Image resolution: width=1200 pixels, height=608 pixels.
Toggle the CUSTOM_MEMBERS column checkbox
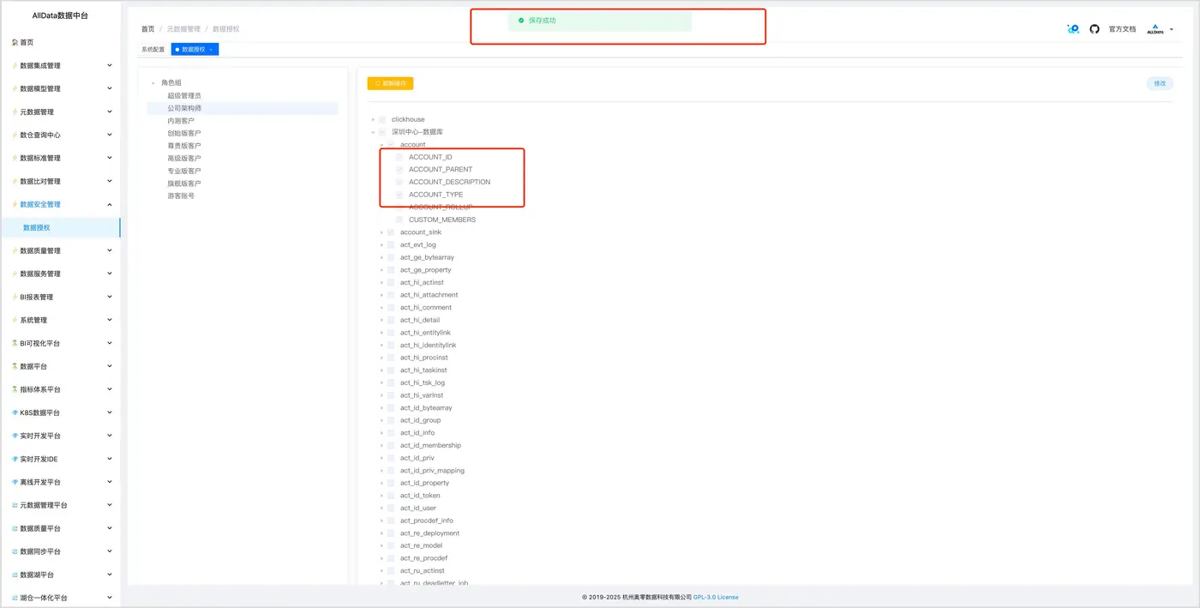click(x=399, y=220)
